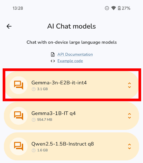Viewport: 143px width, 163px height.
Task: Tap the help icon beside 3.1 GB
Action: pyautogui.click(x=34, y=89)
